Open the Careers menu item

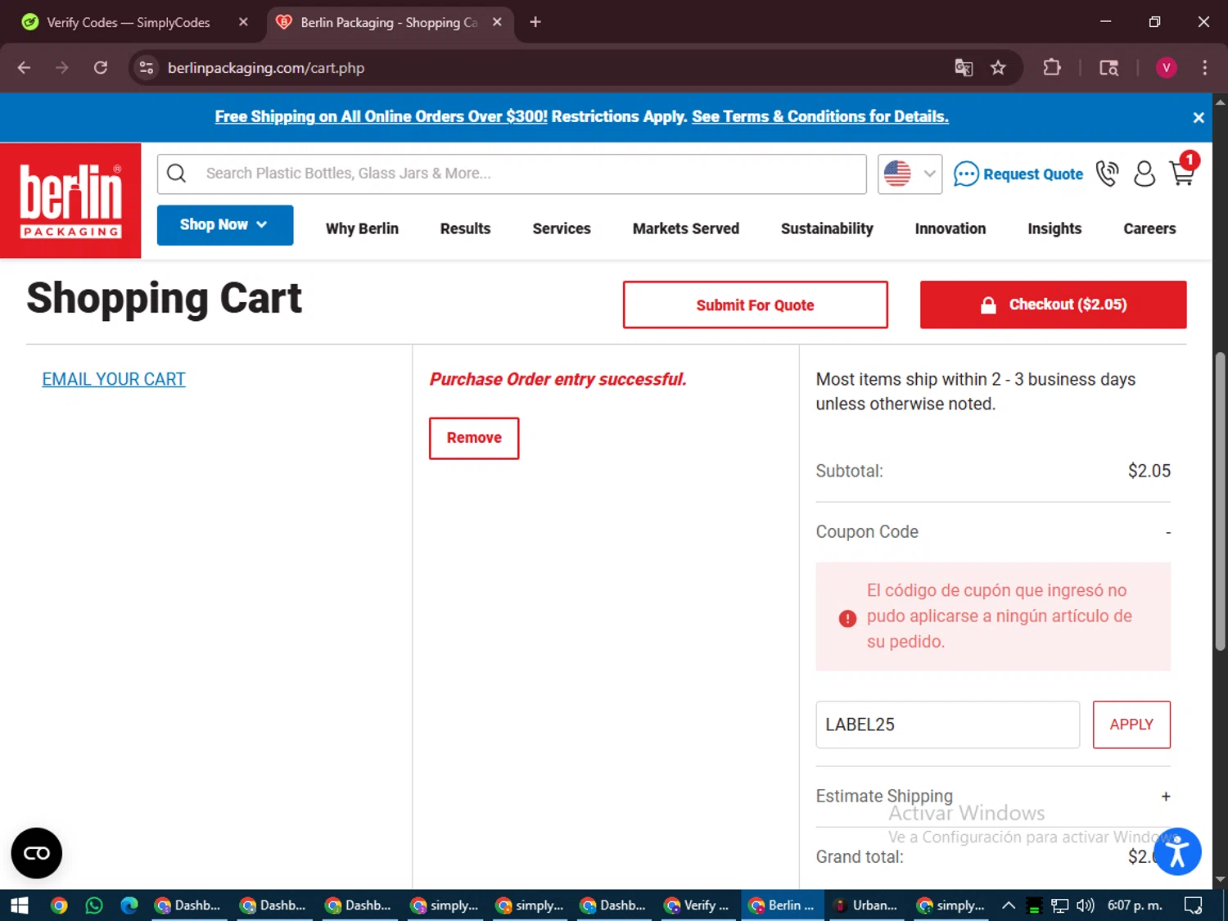tap(1149, 228)
